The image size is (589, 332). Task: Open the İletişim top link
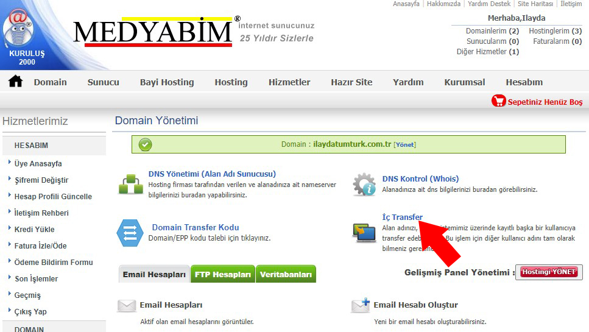click(571, 4)
